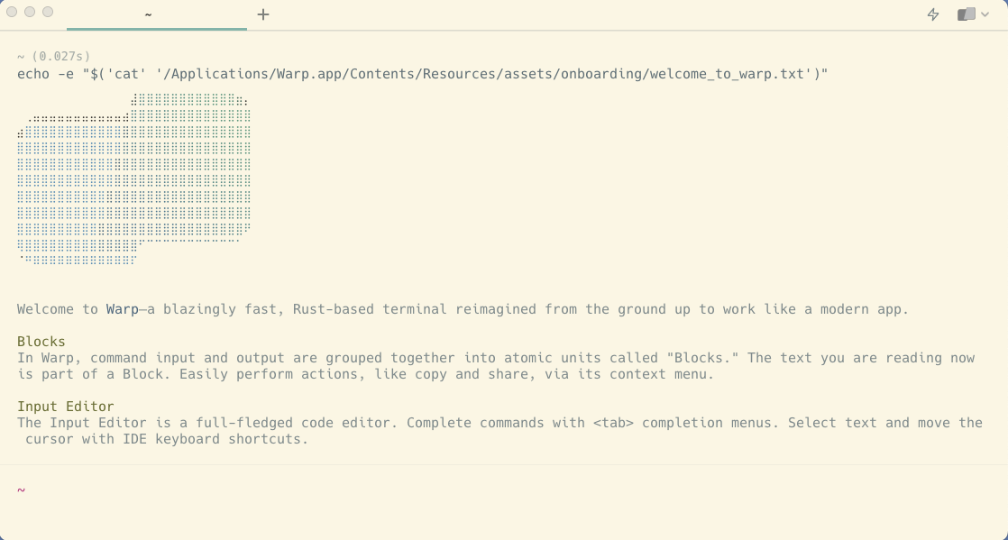The image size is (1008, 540).
Task: Open a new tab with the plus button
Action: pyautogui.click(x=263, y=14)
